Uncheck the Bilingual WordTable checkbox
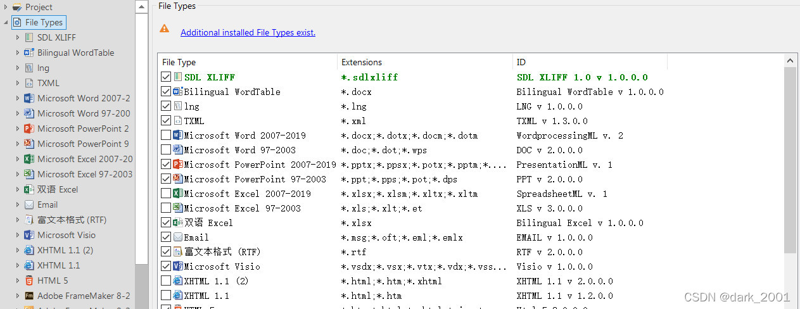The height and width of the screenshot is (309, 800). point(166,92)
